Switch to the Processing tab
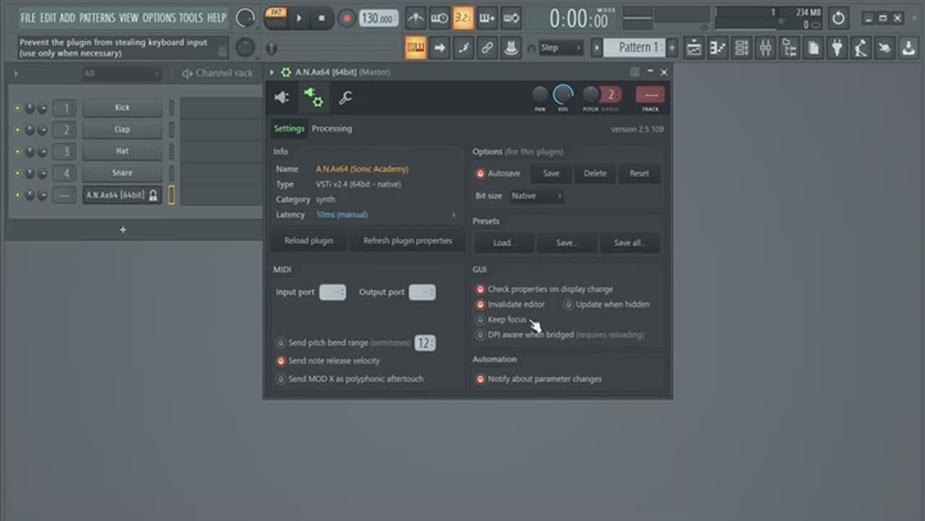Image resolution: width=925 pixels, height=521 pixels. [x=332, y=129]
